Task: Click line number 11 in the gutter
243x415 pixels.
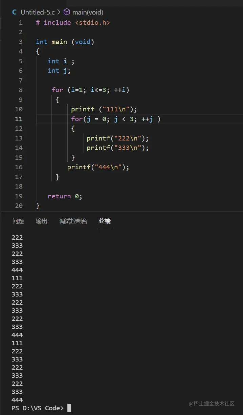Action: (x=19, y=119)
